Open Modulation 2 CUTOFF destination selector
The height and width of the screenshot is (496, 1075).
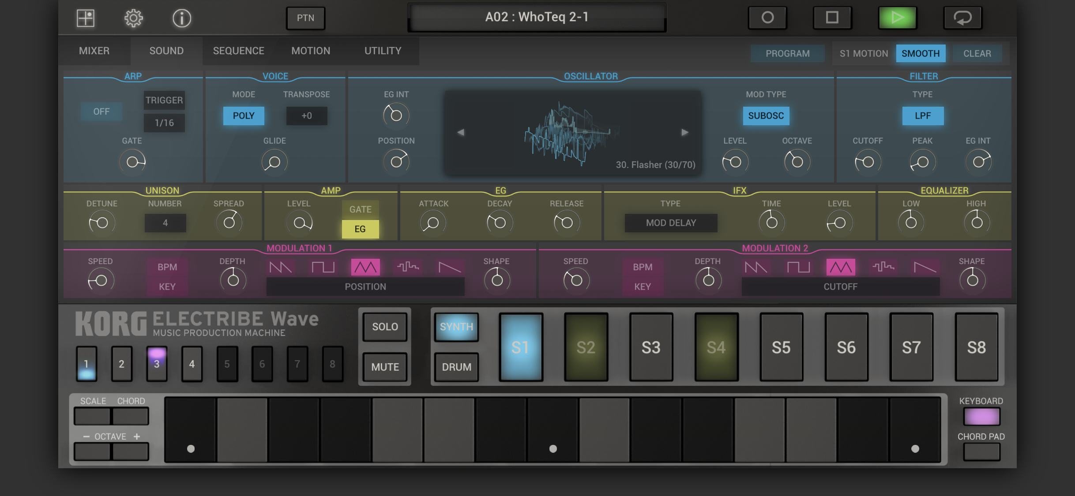pyautogui.click(x=841, y=287)
